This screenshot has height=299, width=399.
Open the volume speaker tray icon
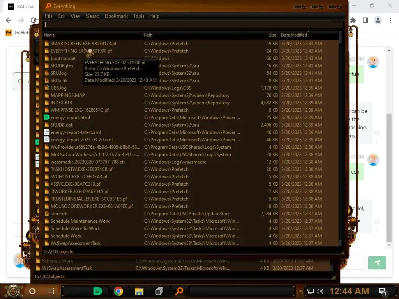tap(320, 291)
